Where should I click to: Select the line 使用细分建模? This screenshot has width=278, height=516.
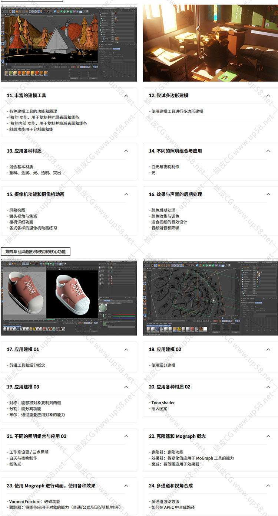click(162, 365)
